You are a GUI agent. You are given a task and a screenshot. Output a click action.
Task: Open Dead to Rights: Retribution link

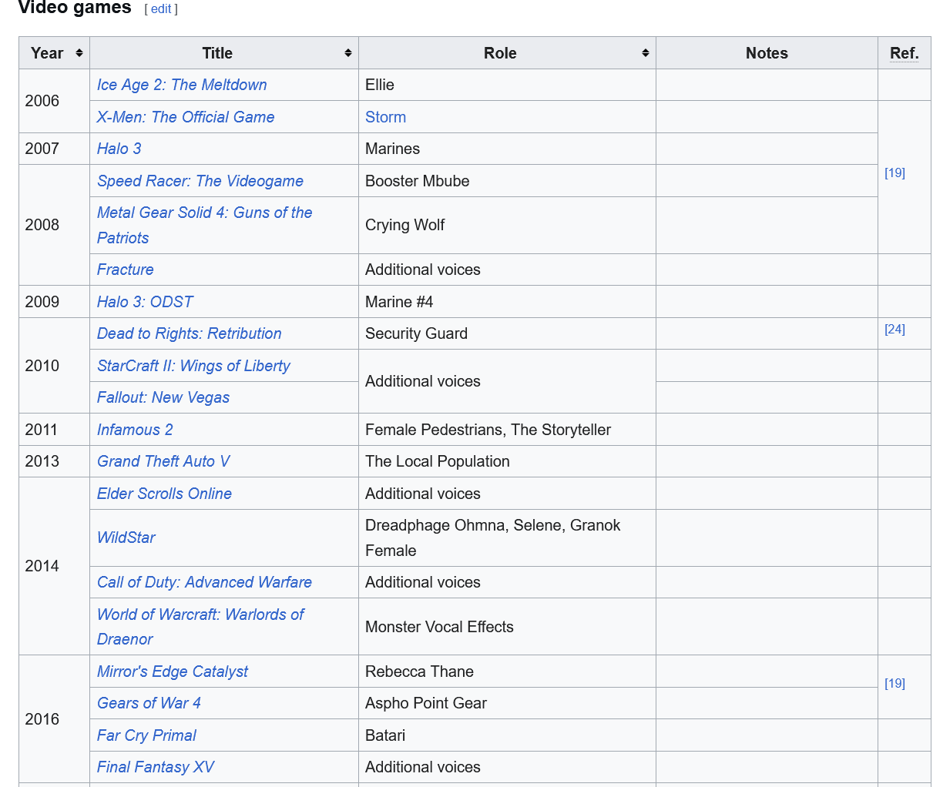(190, 333)
